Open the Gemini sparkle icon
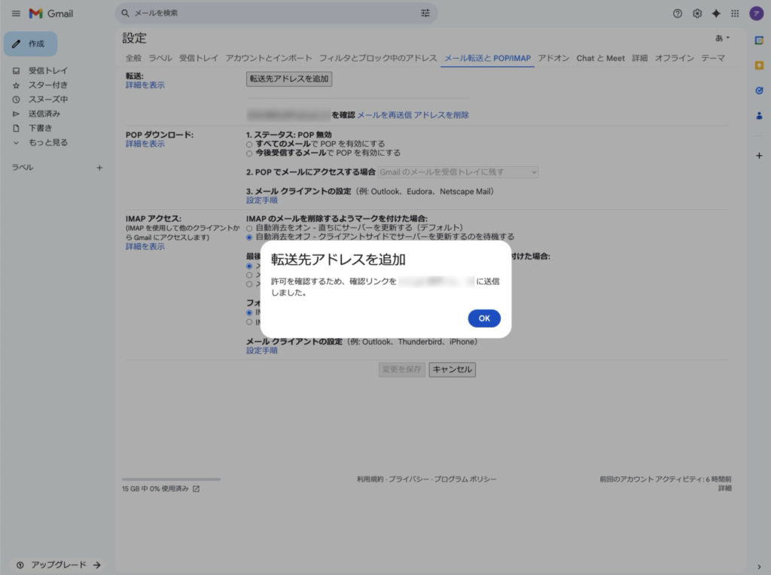Screen dimensions: 771x575 [x=716, y=14]
